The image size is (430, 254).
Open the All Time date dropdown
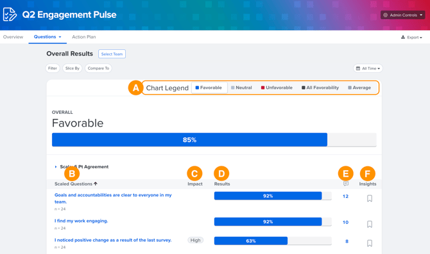click(x=368, y=68)
